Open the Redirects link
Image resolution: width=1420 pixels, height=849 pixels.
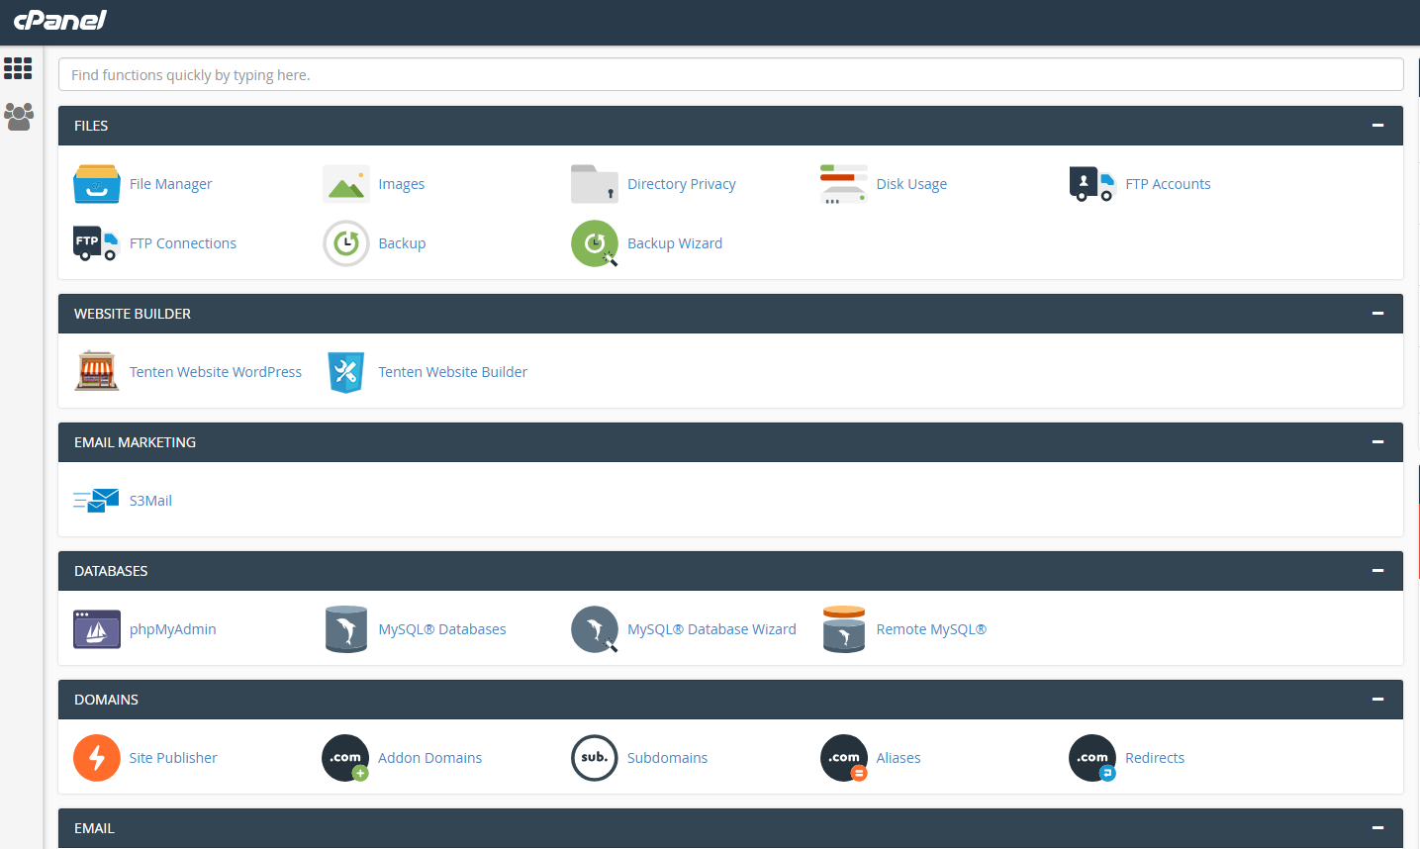[x=1155, y=758]
